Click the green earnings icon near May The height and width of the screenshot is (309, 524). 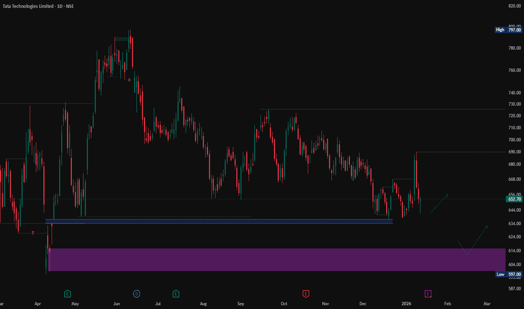click(x=67, y=293)
